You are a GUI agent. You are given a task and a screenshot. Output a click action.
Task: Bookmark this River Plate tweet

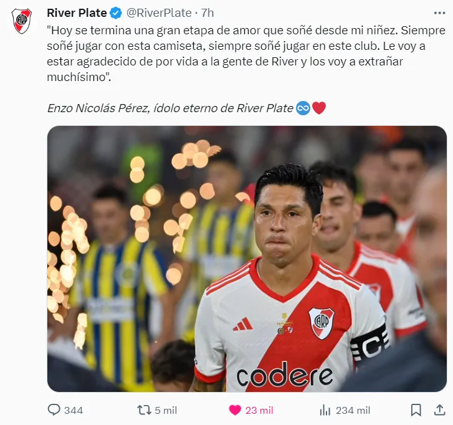pyautogui.click(x=416, y=410)
